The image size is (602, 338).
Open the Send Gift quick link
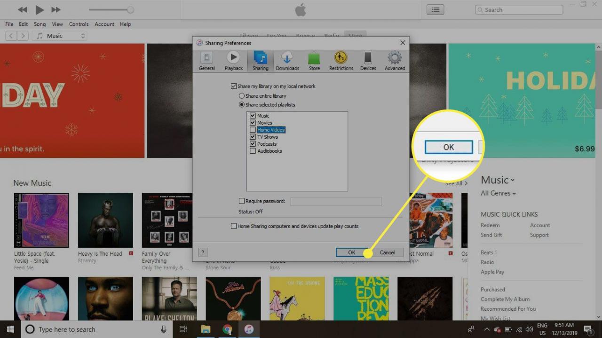(x=491, y=235)
